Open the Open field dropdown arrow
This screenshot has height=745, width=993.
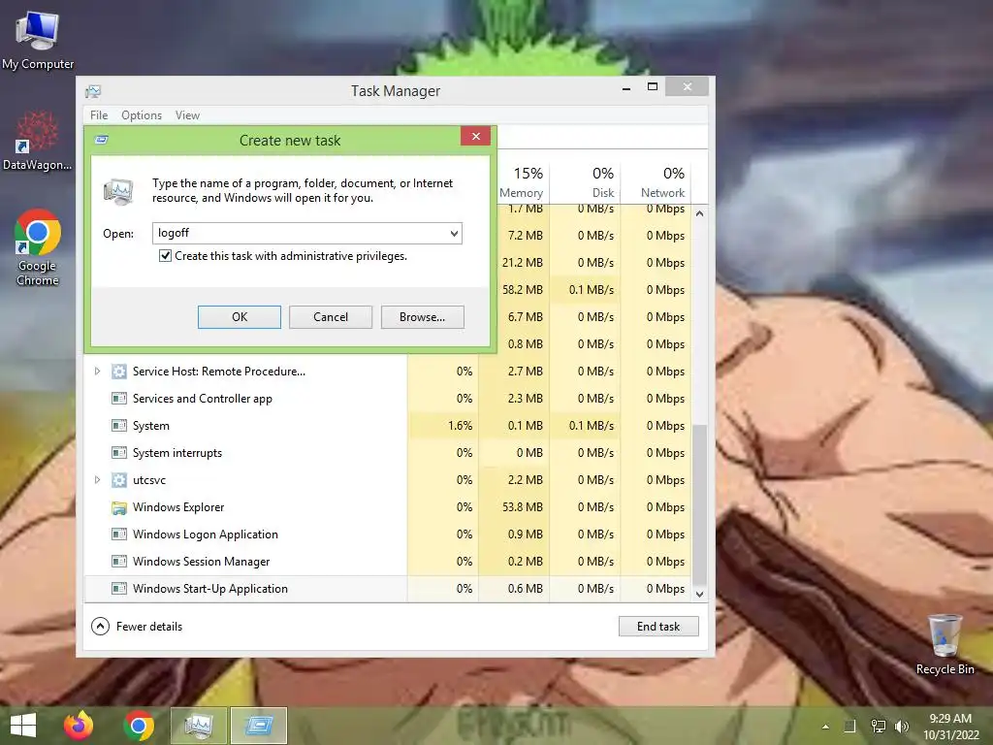pyautogui.click(x=454, y=233)
